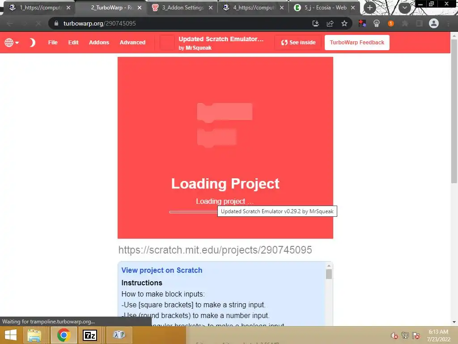
Task: Open the extensions puzzle icon
Action: [405, 23]
